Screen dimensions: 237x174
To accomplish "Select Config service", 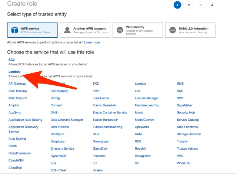I will 55,98.
